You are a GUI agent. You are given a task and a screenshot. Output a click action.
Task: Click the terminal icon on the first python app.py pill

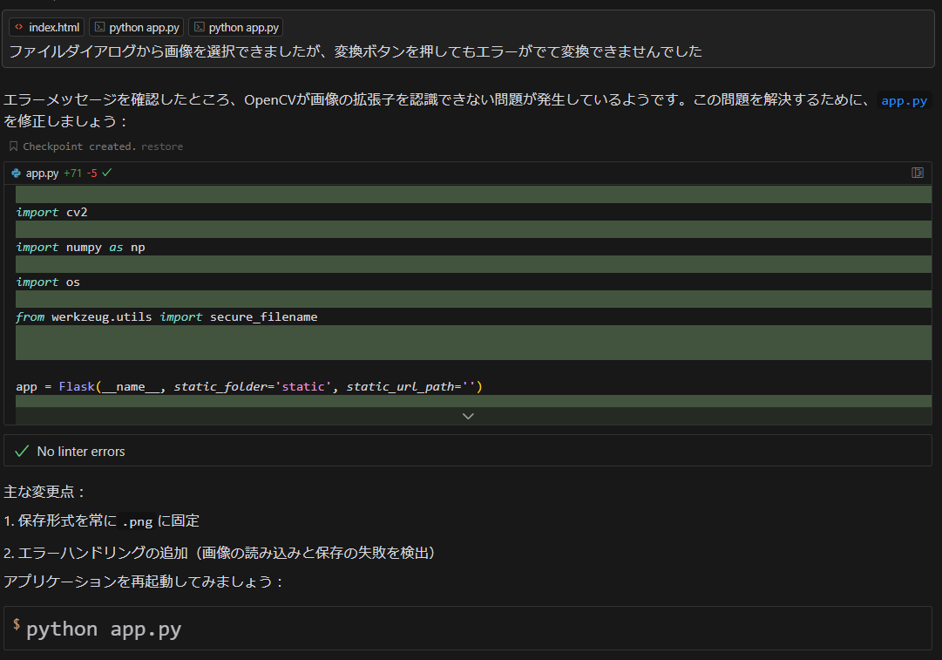click(x=98, y=26)
